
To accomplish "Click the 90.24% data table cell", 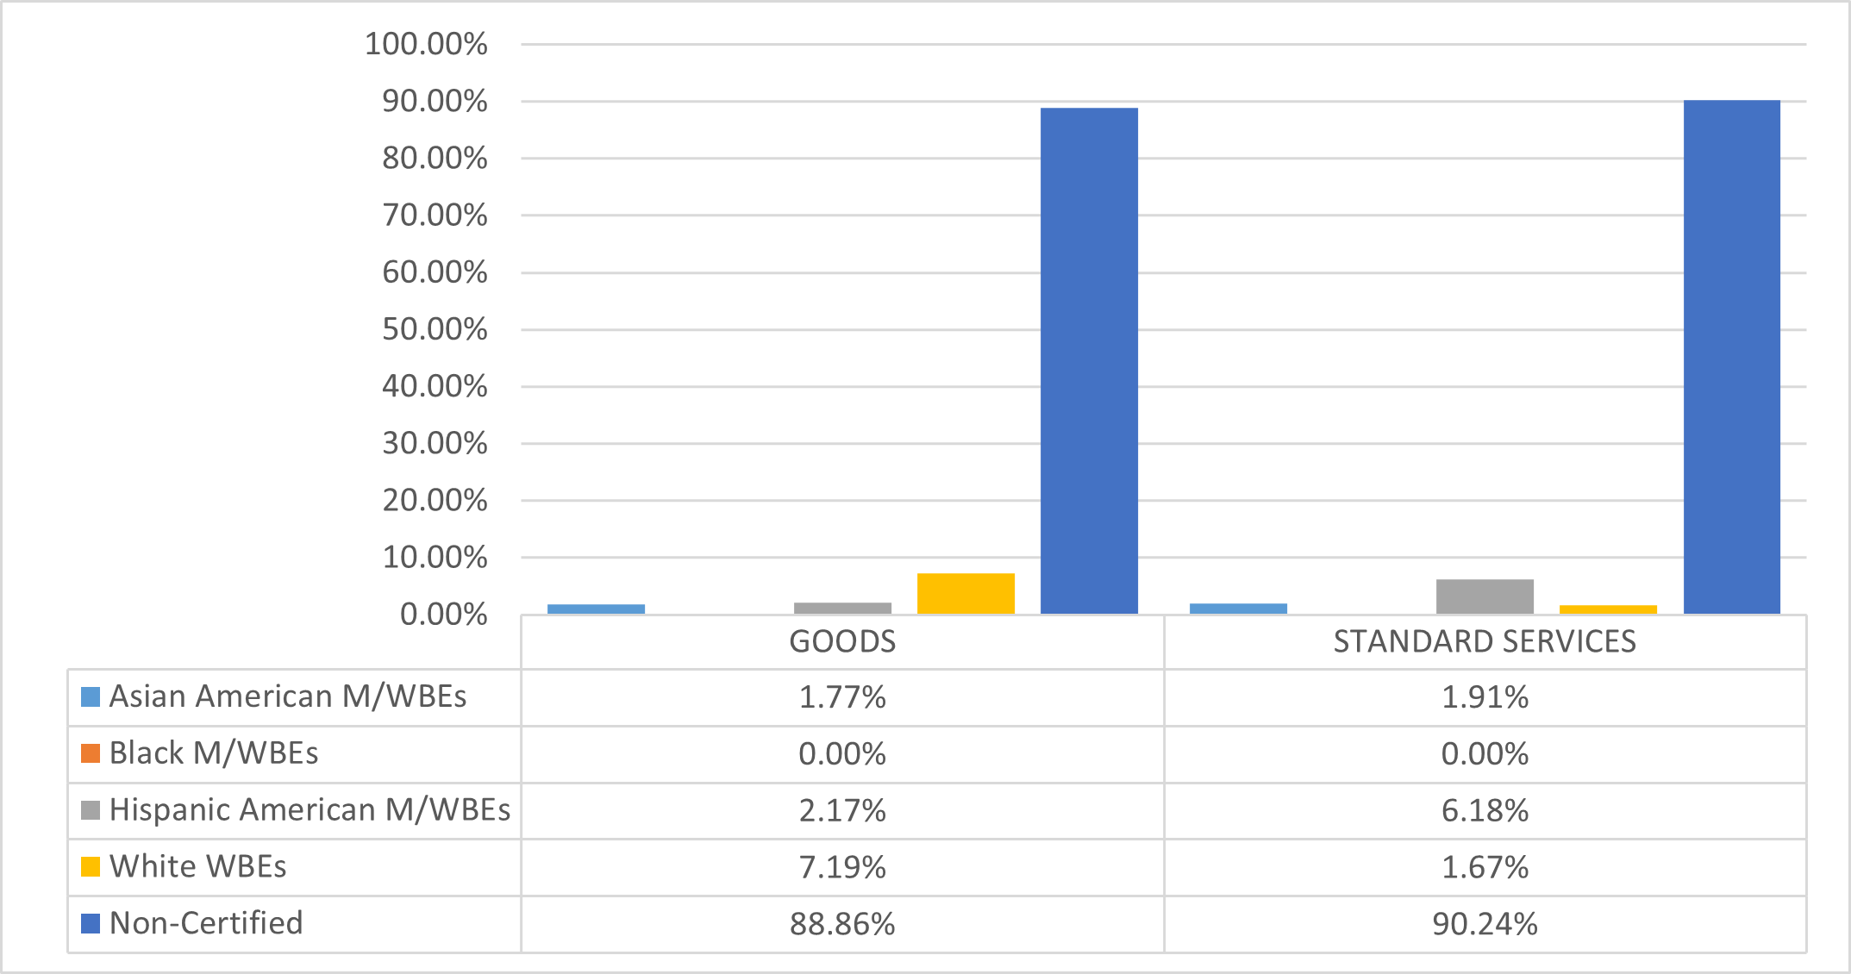I will pos(1485,924).
